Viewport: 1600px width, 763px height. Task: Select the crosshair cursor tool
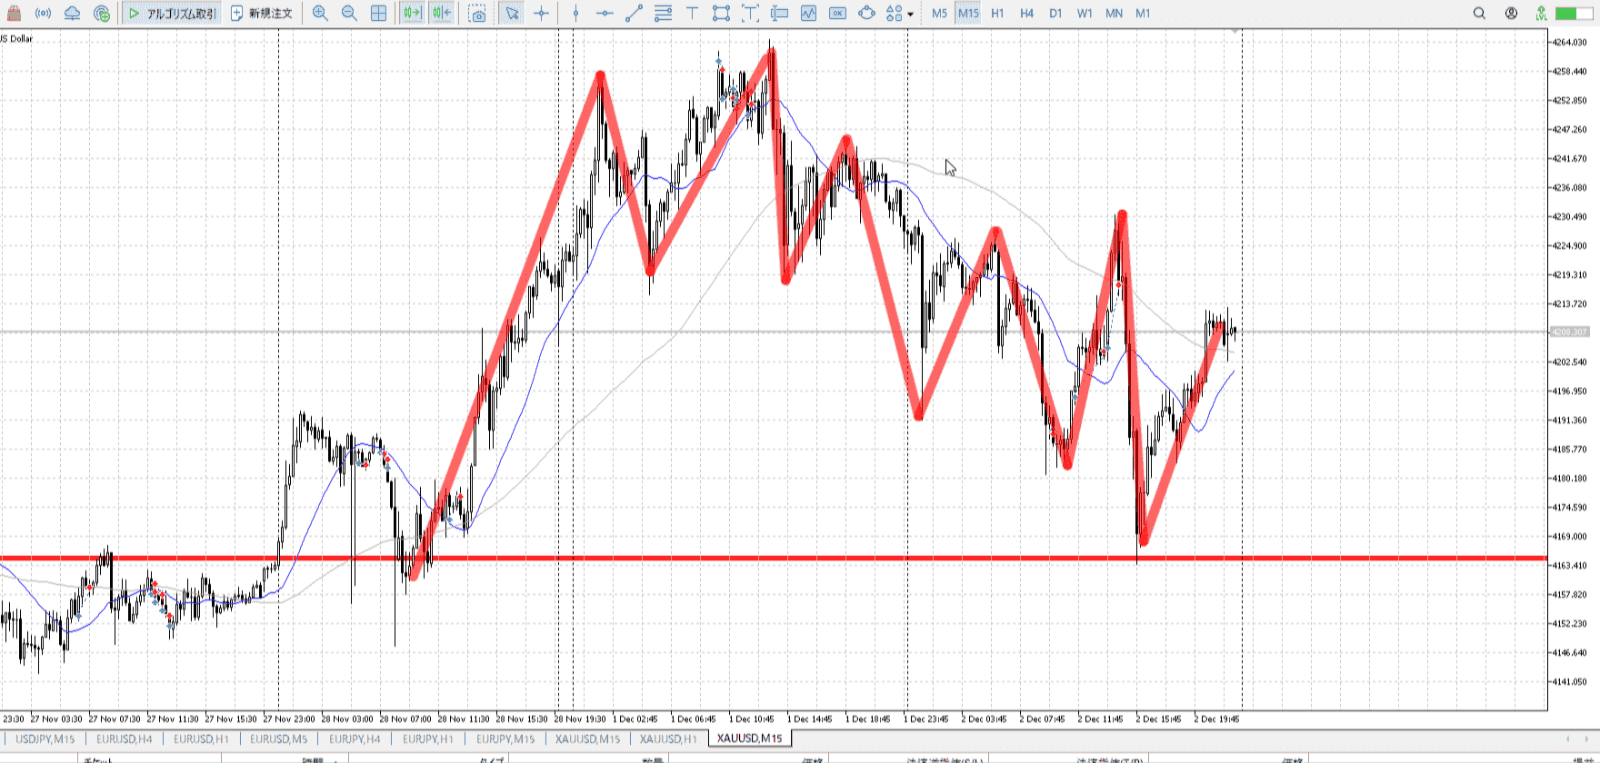(x=542, y=14)
